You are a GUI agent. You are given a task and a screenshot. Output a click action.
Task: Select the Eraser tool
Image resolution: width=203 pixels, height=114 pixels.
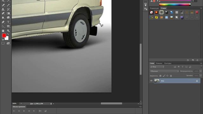pyautogui.click(x=3, y=13)
